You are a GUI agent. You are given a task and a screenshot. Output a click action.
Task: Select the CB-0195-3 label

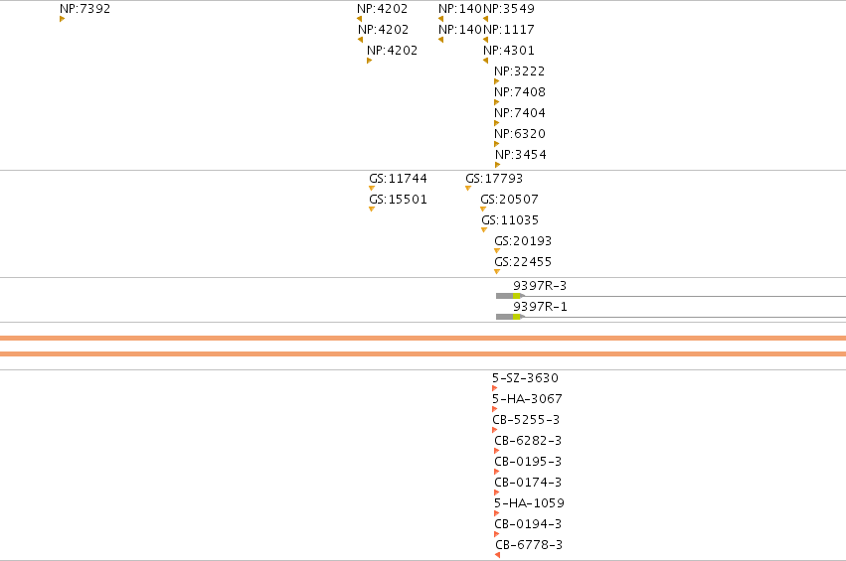tap(528, 462)
